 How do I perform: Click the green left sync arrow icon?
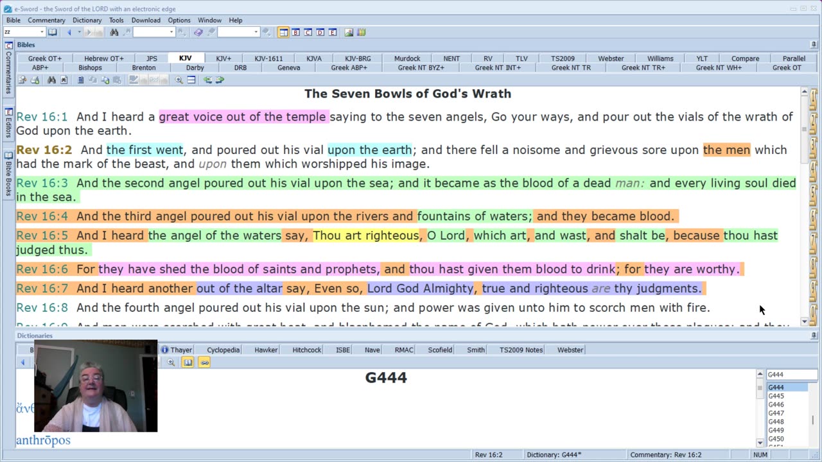tap(207, 80)
